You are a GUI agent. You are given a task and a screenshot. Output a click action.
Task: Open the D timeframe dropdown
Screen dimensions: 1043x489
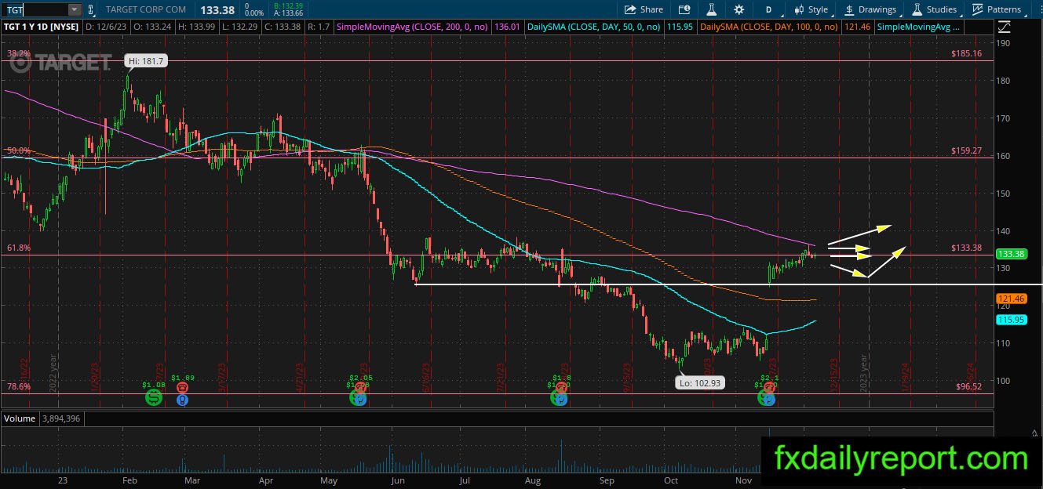tap(769, 9)
